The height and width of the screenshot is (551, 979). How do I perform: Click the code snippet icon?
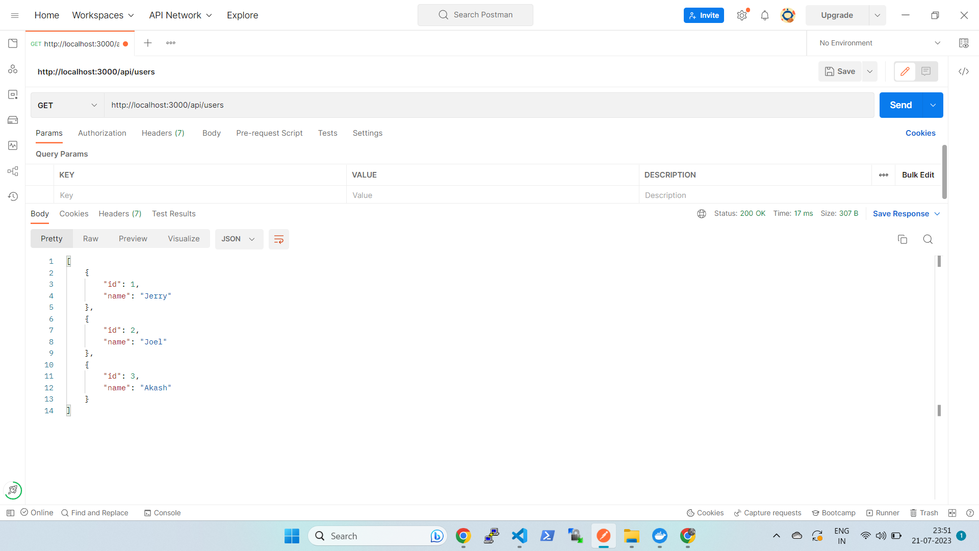(x=963, y=71)
